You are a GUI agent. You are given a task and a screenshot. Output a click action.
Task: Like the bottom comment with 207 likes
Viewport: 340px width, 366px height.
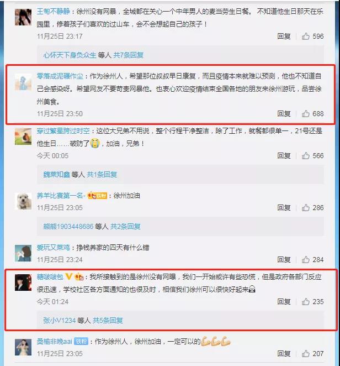(x=306, y=354)
